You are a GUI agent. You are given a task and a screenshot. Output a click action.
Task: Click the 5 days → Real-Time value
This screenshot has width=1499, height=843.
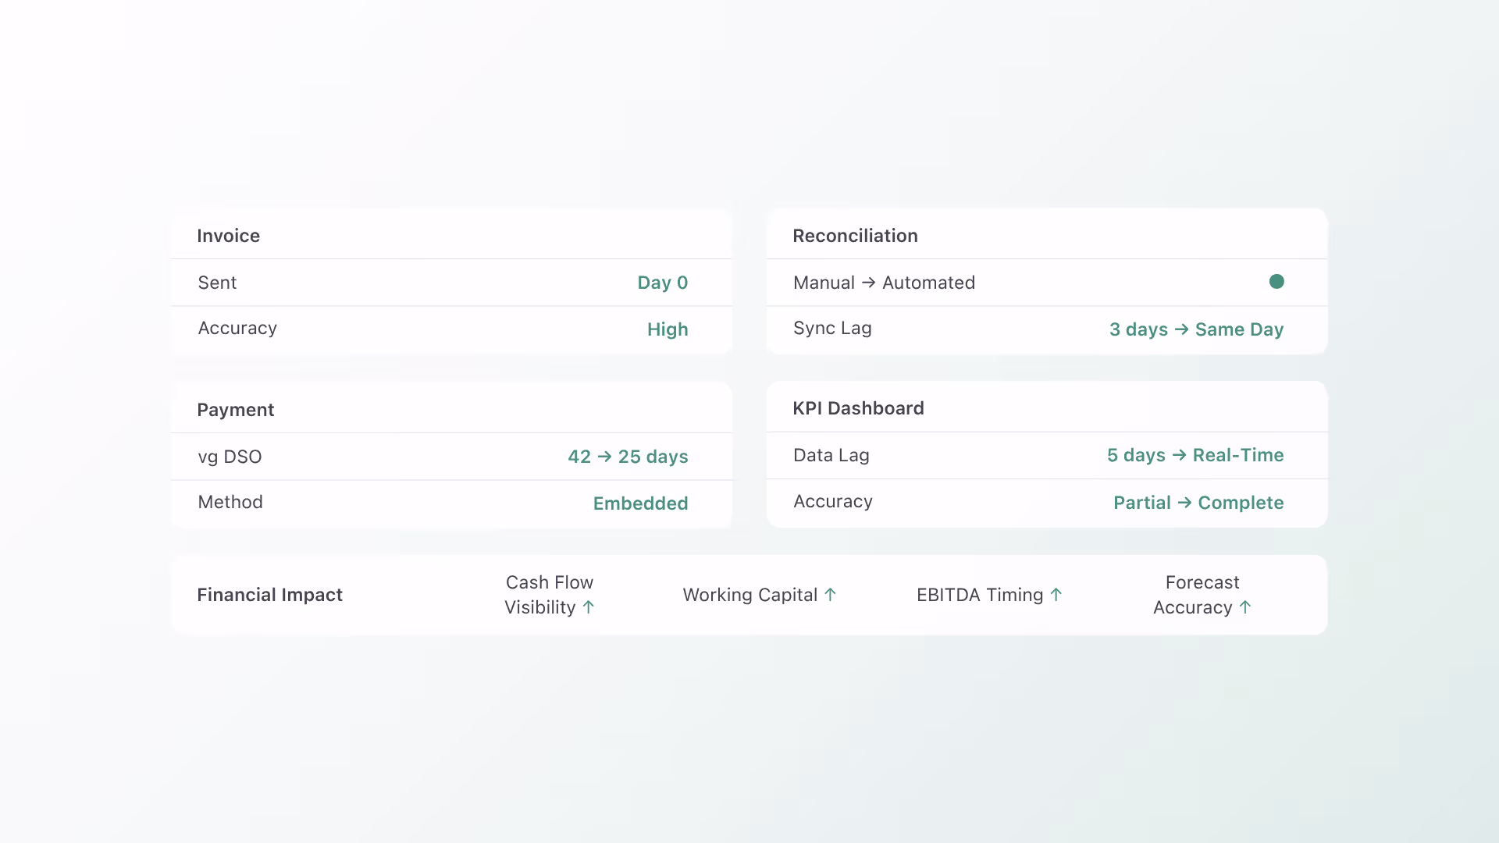click(x=1195, y=455)
